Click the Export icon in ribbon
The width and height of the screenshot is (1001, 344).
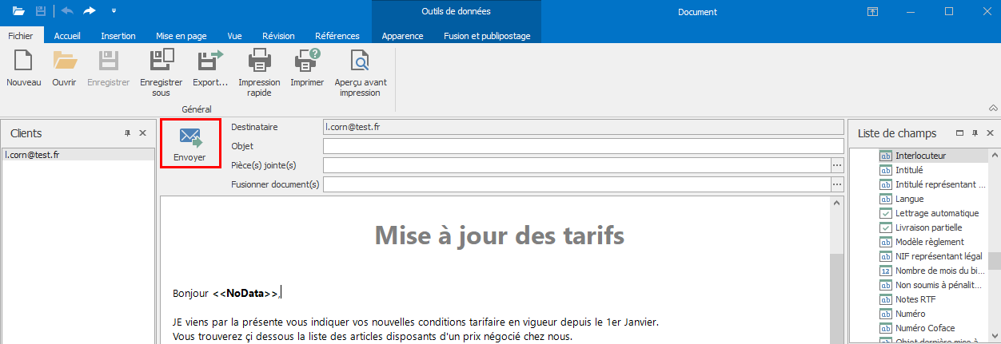(210, 62)
